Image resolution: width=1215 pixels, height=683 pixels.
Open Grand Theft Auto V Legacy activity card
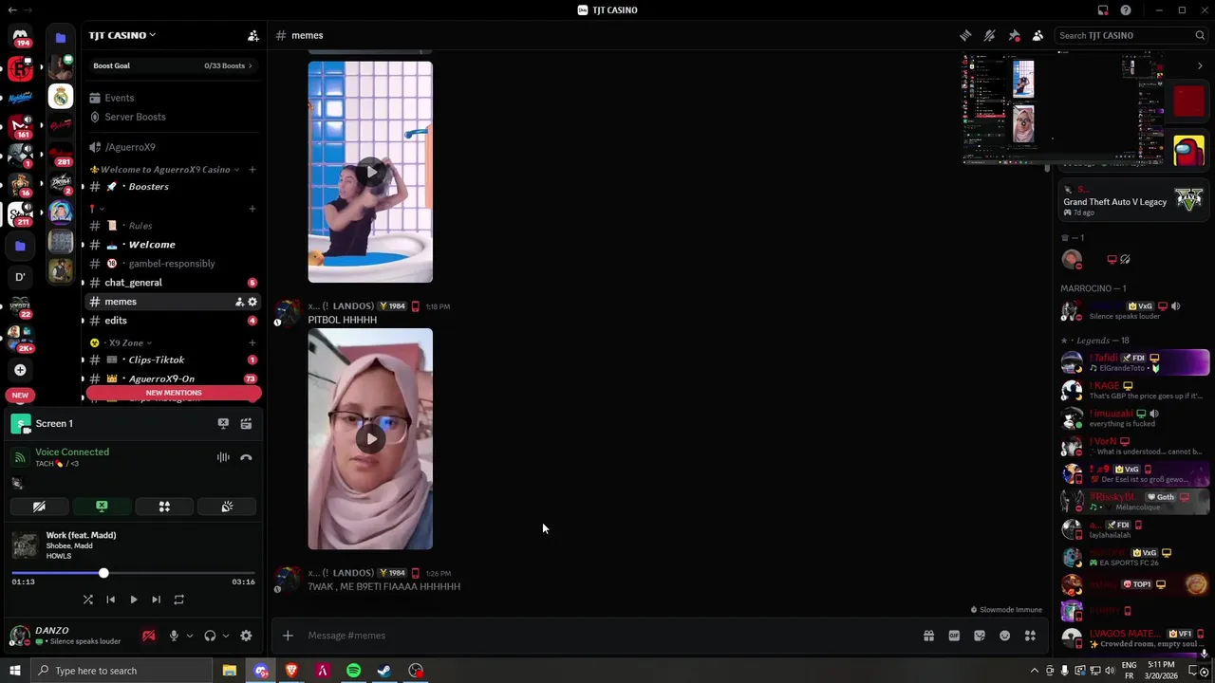[x=1133, y=201]
